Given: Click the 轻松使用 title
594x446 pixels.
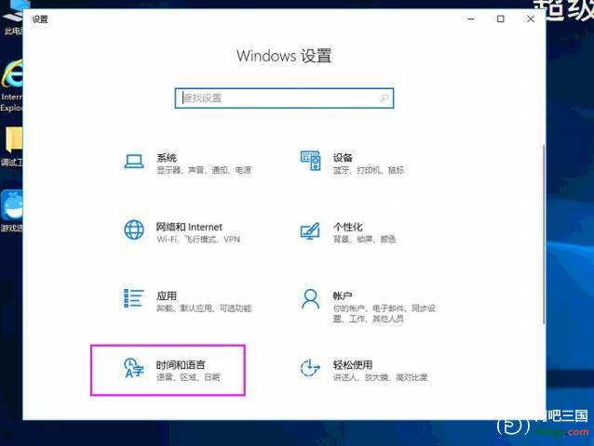Looking at the screenshot, I should (353, 365).
